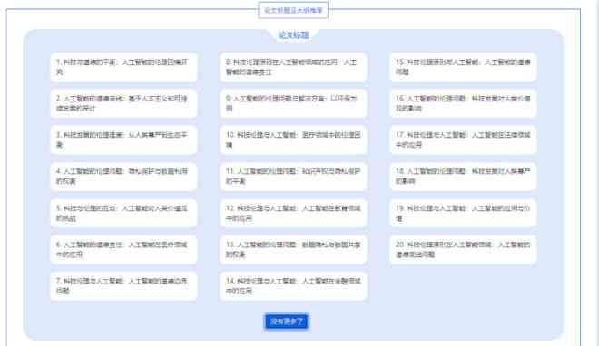599x346 pixels.
Task: Pick title card number 13
Action: point(293,250)
